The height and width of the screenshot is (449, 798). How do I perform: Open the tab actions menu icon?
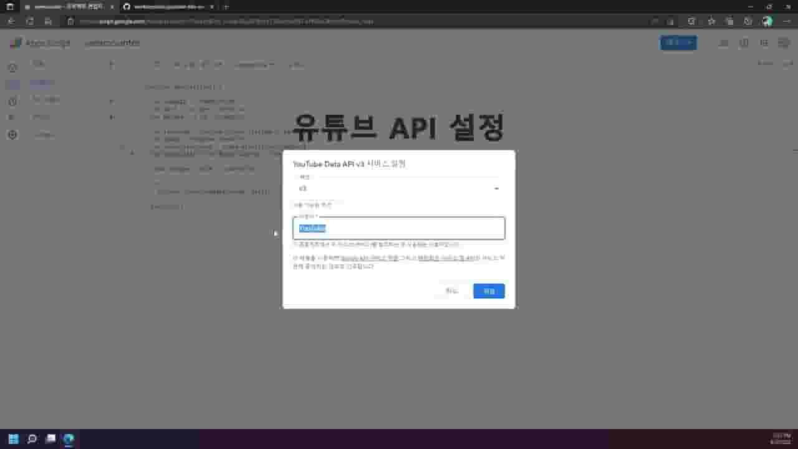click(x=9, y=7)
